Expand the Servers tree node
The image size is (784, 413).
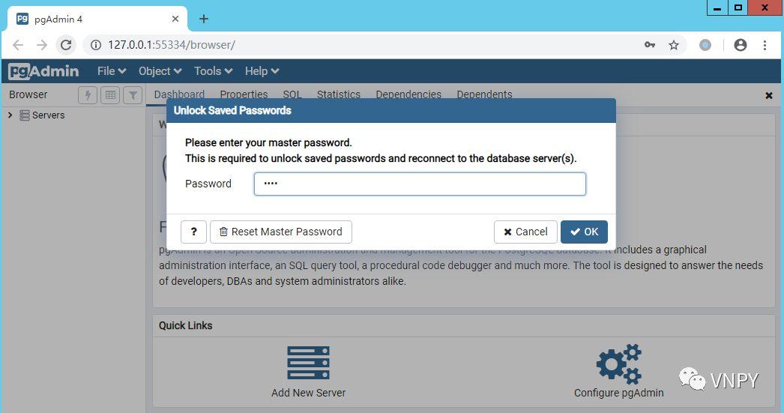[x=10, y=115]
